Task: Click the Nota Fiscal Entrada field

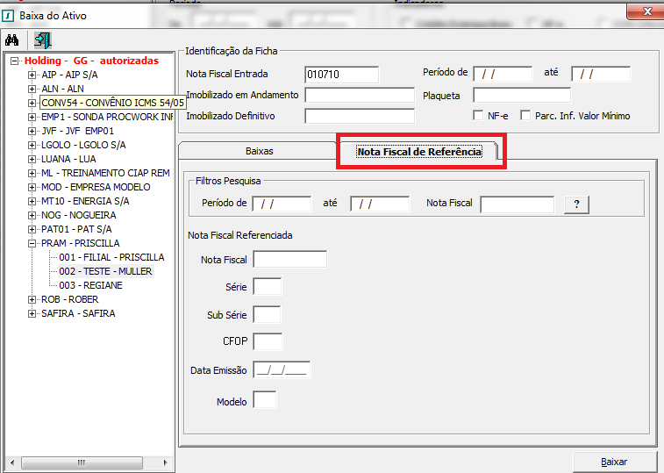Action: click(x=341, y=75)
